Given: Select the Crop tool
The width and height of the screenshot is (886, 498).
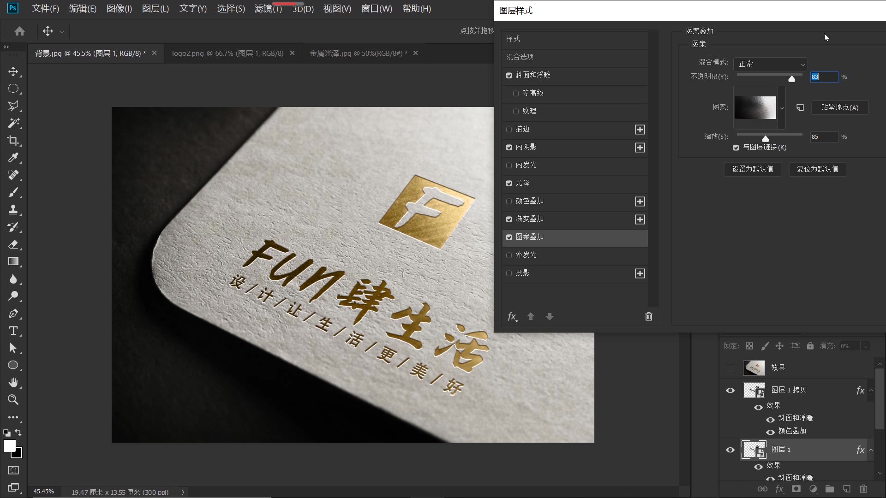Looking at the screenshot, I should point(14,141).
